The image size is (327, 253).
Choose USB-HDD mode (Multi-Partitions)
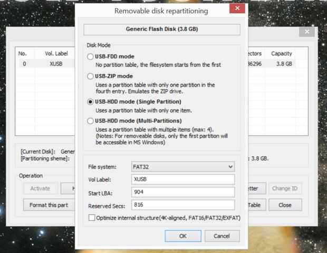90,121
